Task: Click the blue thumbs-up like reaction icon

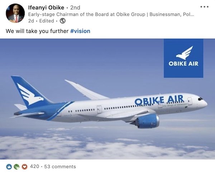Action: point(9,167)
